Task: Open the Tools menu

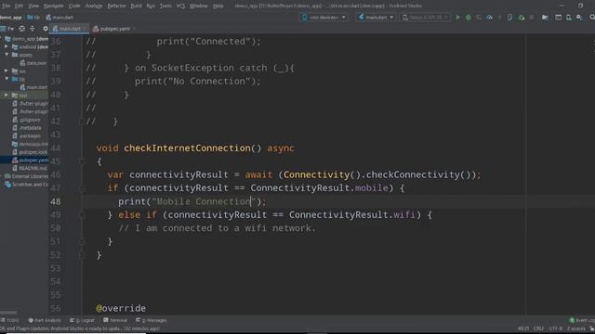Action: (165, 6)
